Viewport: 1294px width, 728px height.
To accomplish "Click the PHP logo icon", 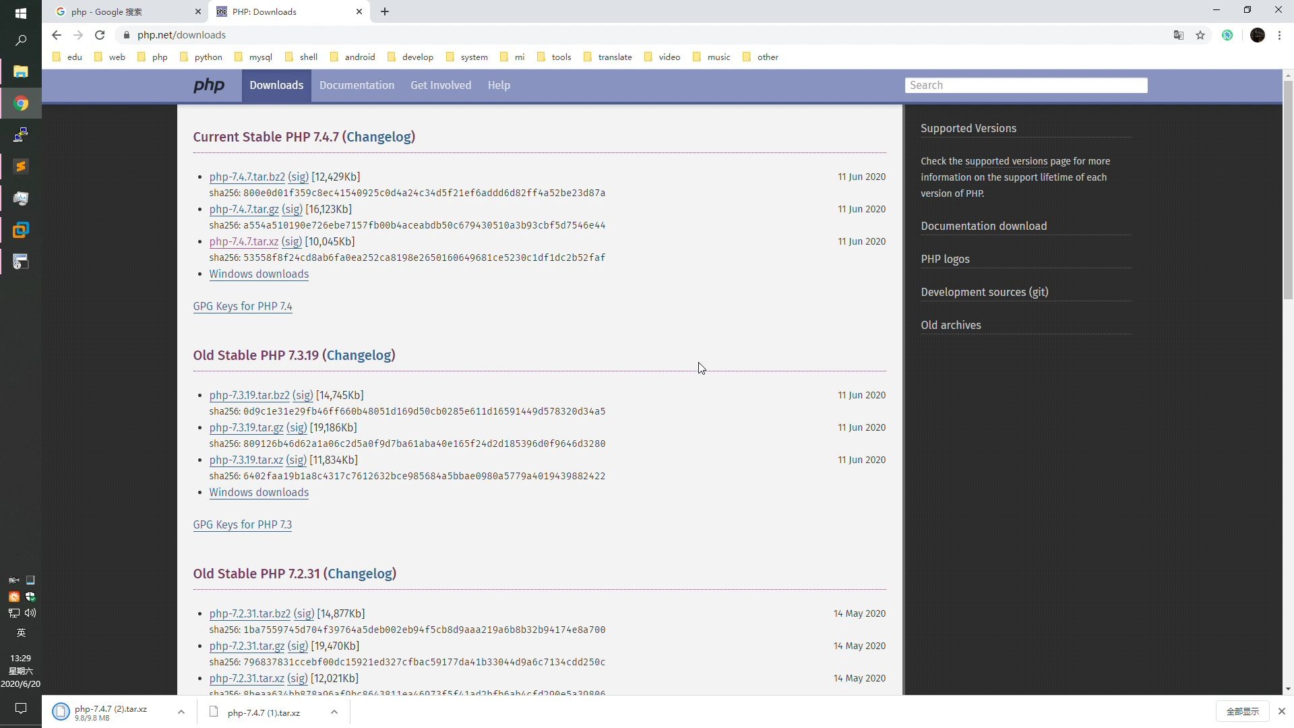I will [x=208, y=86].
